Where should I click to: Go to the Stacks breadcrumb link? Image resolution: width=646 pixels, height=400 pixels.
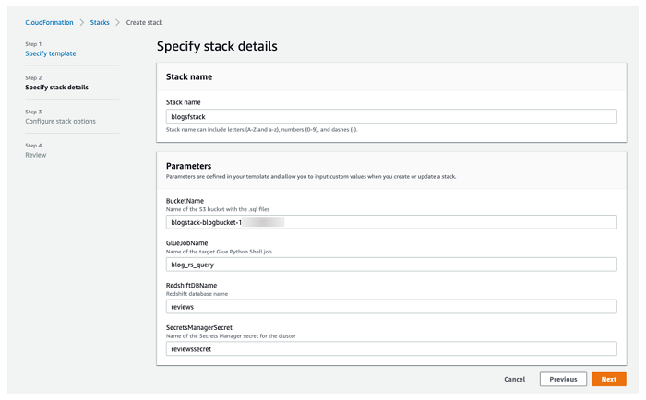point(100,21)
